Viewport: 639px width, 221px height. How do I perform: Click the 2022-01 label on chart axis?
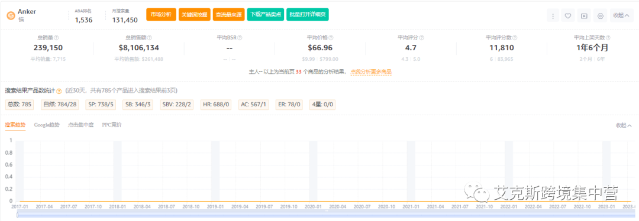tap(509, 207)
